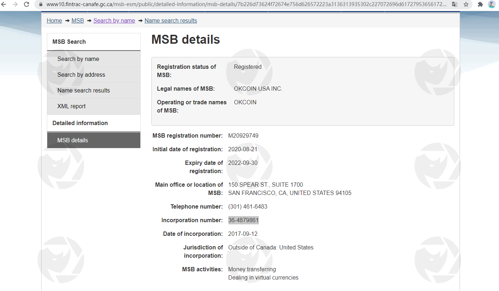
Task: Go to Home breadcrumb link
Action: point(54,20)
